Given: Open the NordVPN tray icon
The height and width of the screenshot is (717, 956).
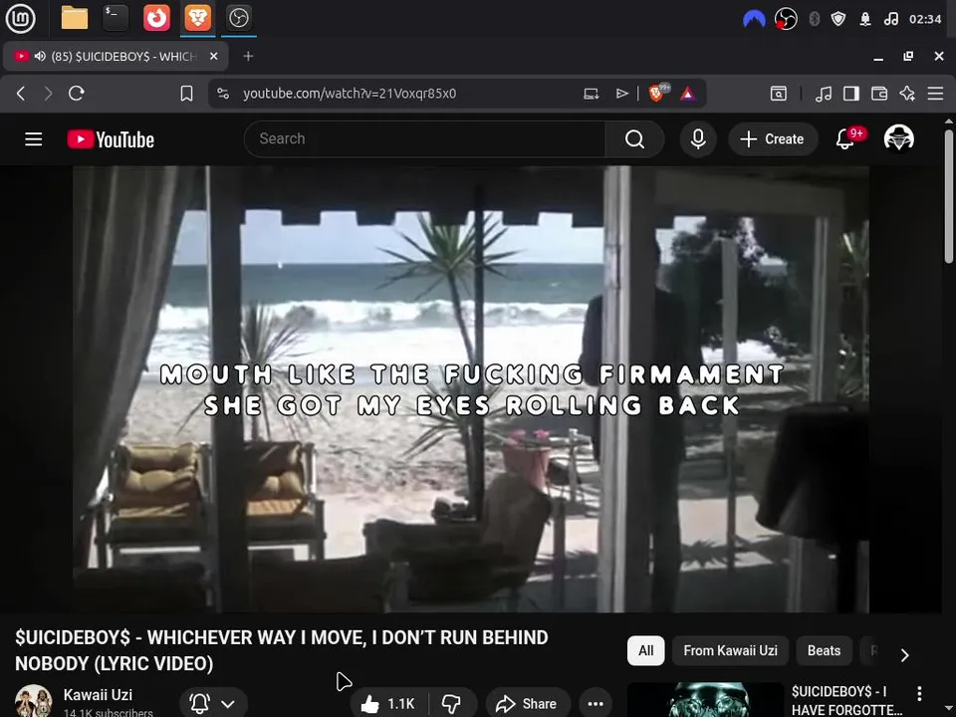Looking at the screenshot, I should [754, 19].
